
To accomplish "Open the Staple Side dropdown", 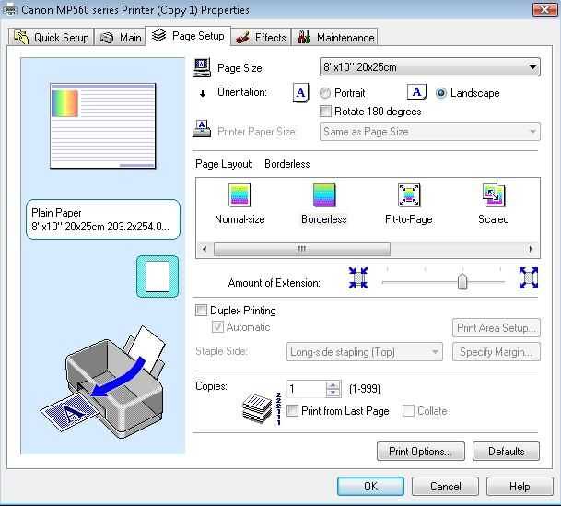I will pyautogui.click(x=364, y=352).
